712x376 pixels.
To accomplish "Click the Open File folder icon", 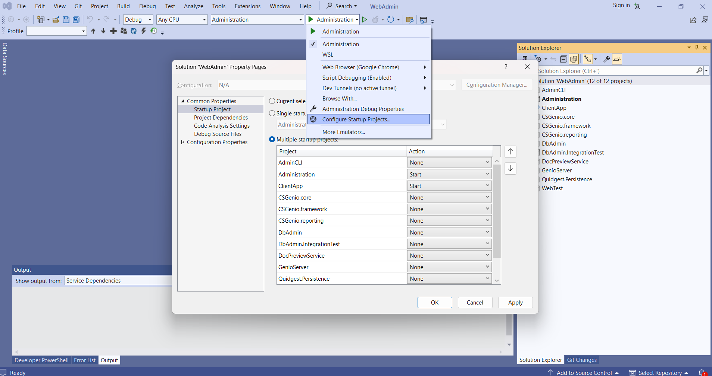I will pos(56,20).
